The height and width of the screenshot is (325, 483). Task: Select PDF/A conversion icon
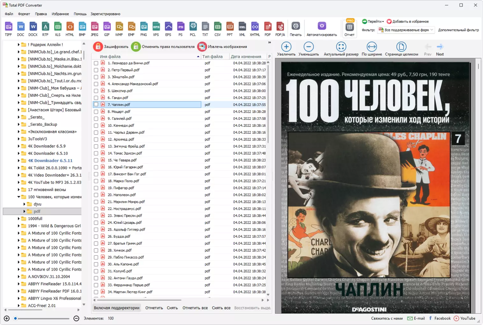[280, 29]
